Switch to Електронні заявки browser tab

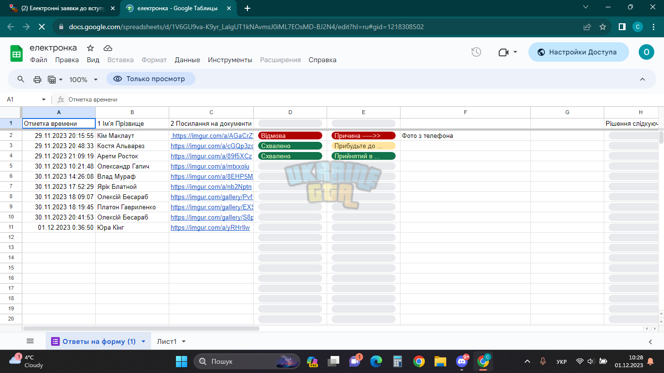[x=63, y=8]
